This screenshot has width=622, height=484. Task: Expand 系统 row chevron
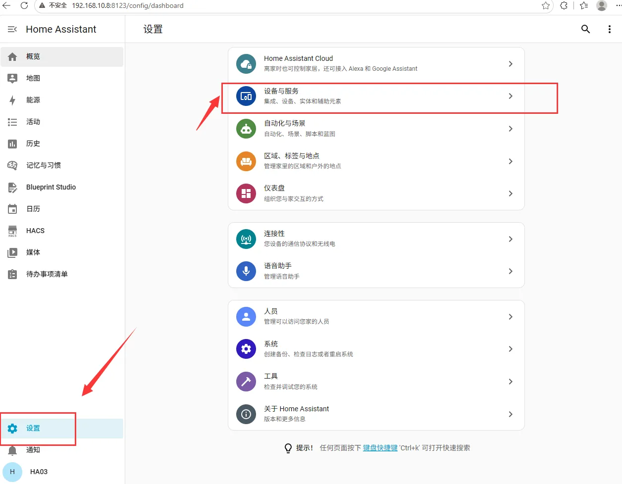click(x=511, y=349)
